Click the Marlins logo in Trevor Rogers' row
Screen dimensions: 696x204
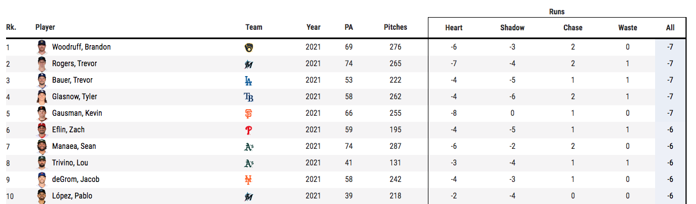click(249, 64)
